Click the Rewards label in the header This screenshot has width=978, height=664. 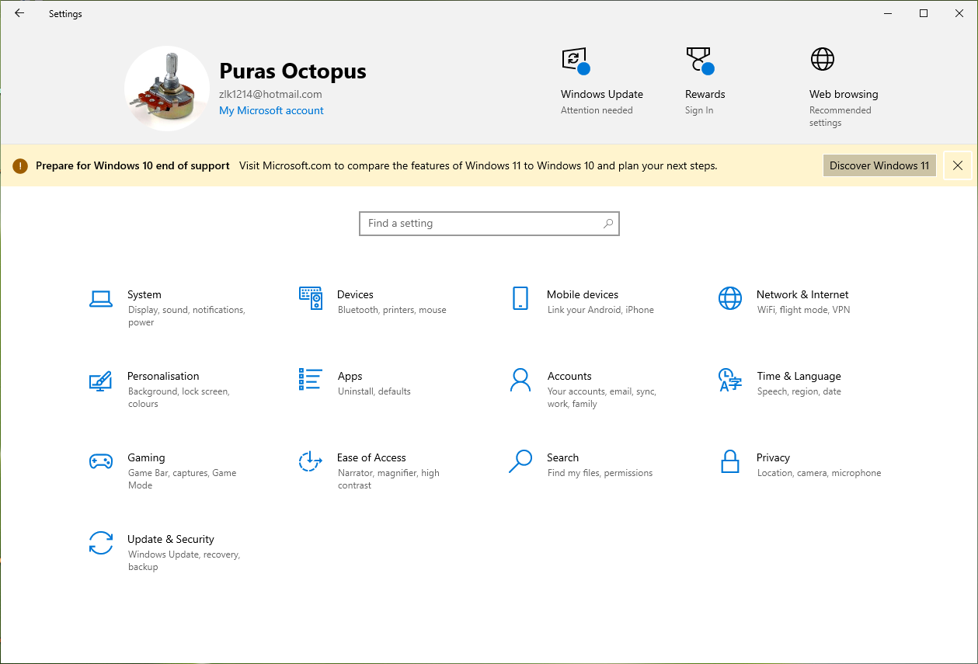pos(705,94)
